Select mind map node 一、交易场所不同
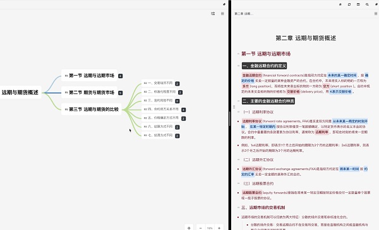 (x=158, y=83)
